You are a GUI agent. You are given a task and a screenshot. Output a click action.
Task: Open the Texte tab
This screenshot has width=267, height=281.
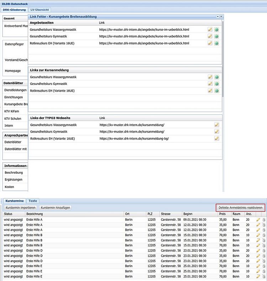[33, 201]
